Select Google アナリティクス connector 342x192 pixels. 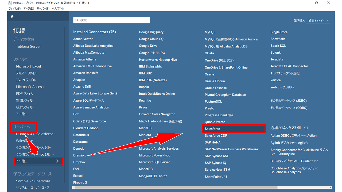(x=152, y=53)
